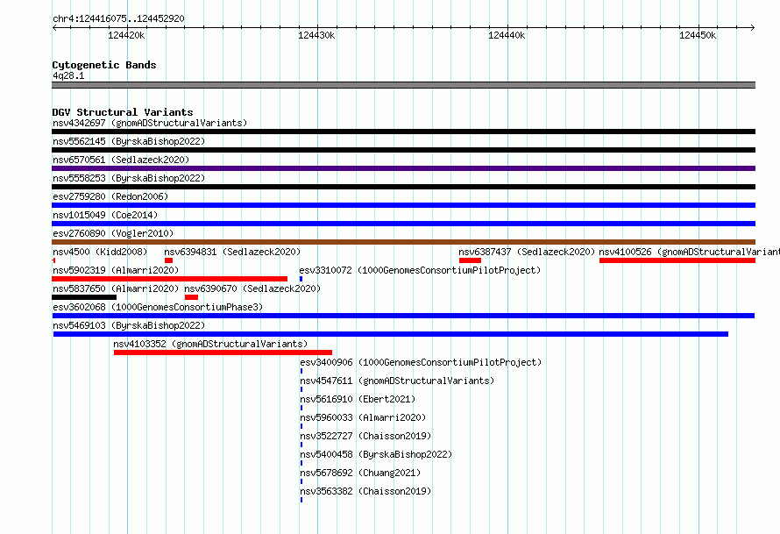This screenshot has height=534, width=780.
Task: Select the nsv5616910 Ebert2021 label
Action: pos(358,399)
